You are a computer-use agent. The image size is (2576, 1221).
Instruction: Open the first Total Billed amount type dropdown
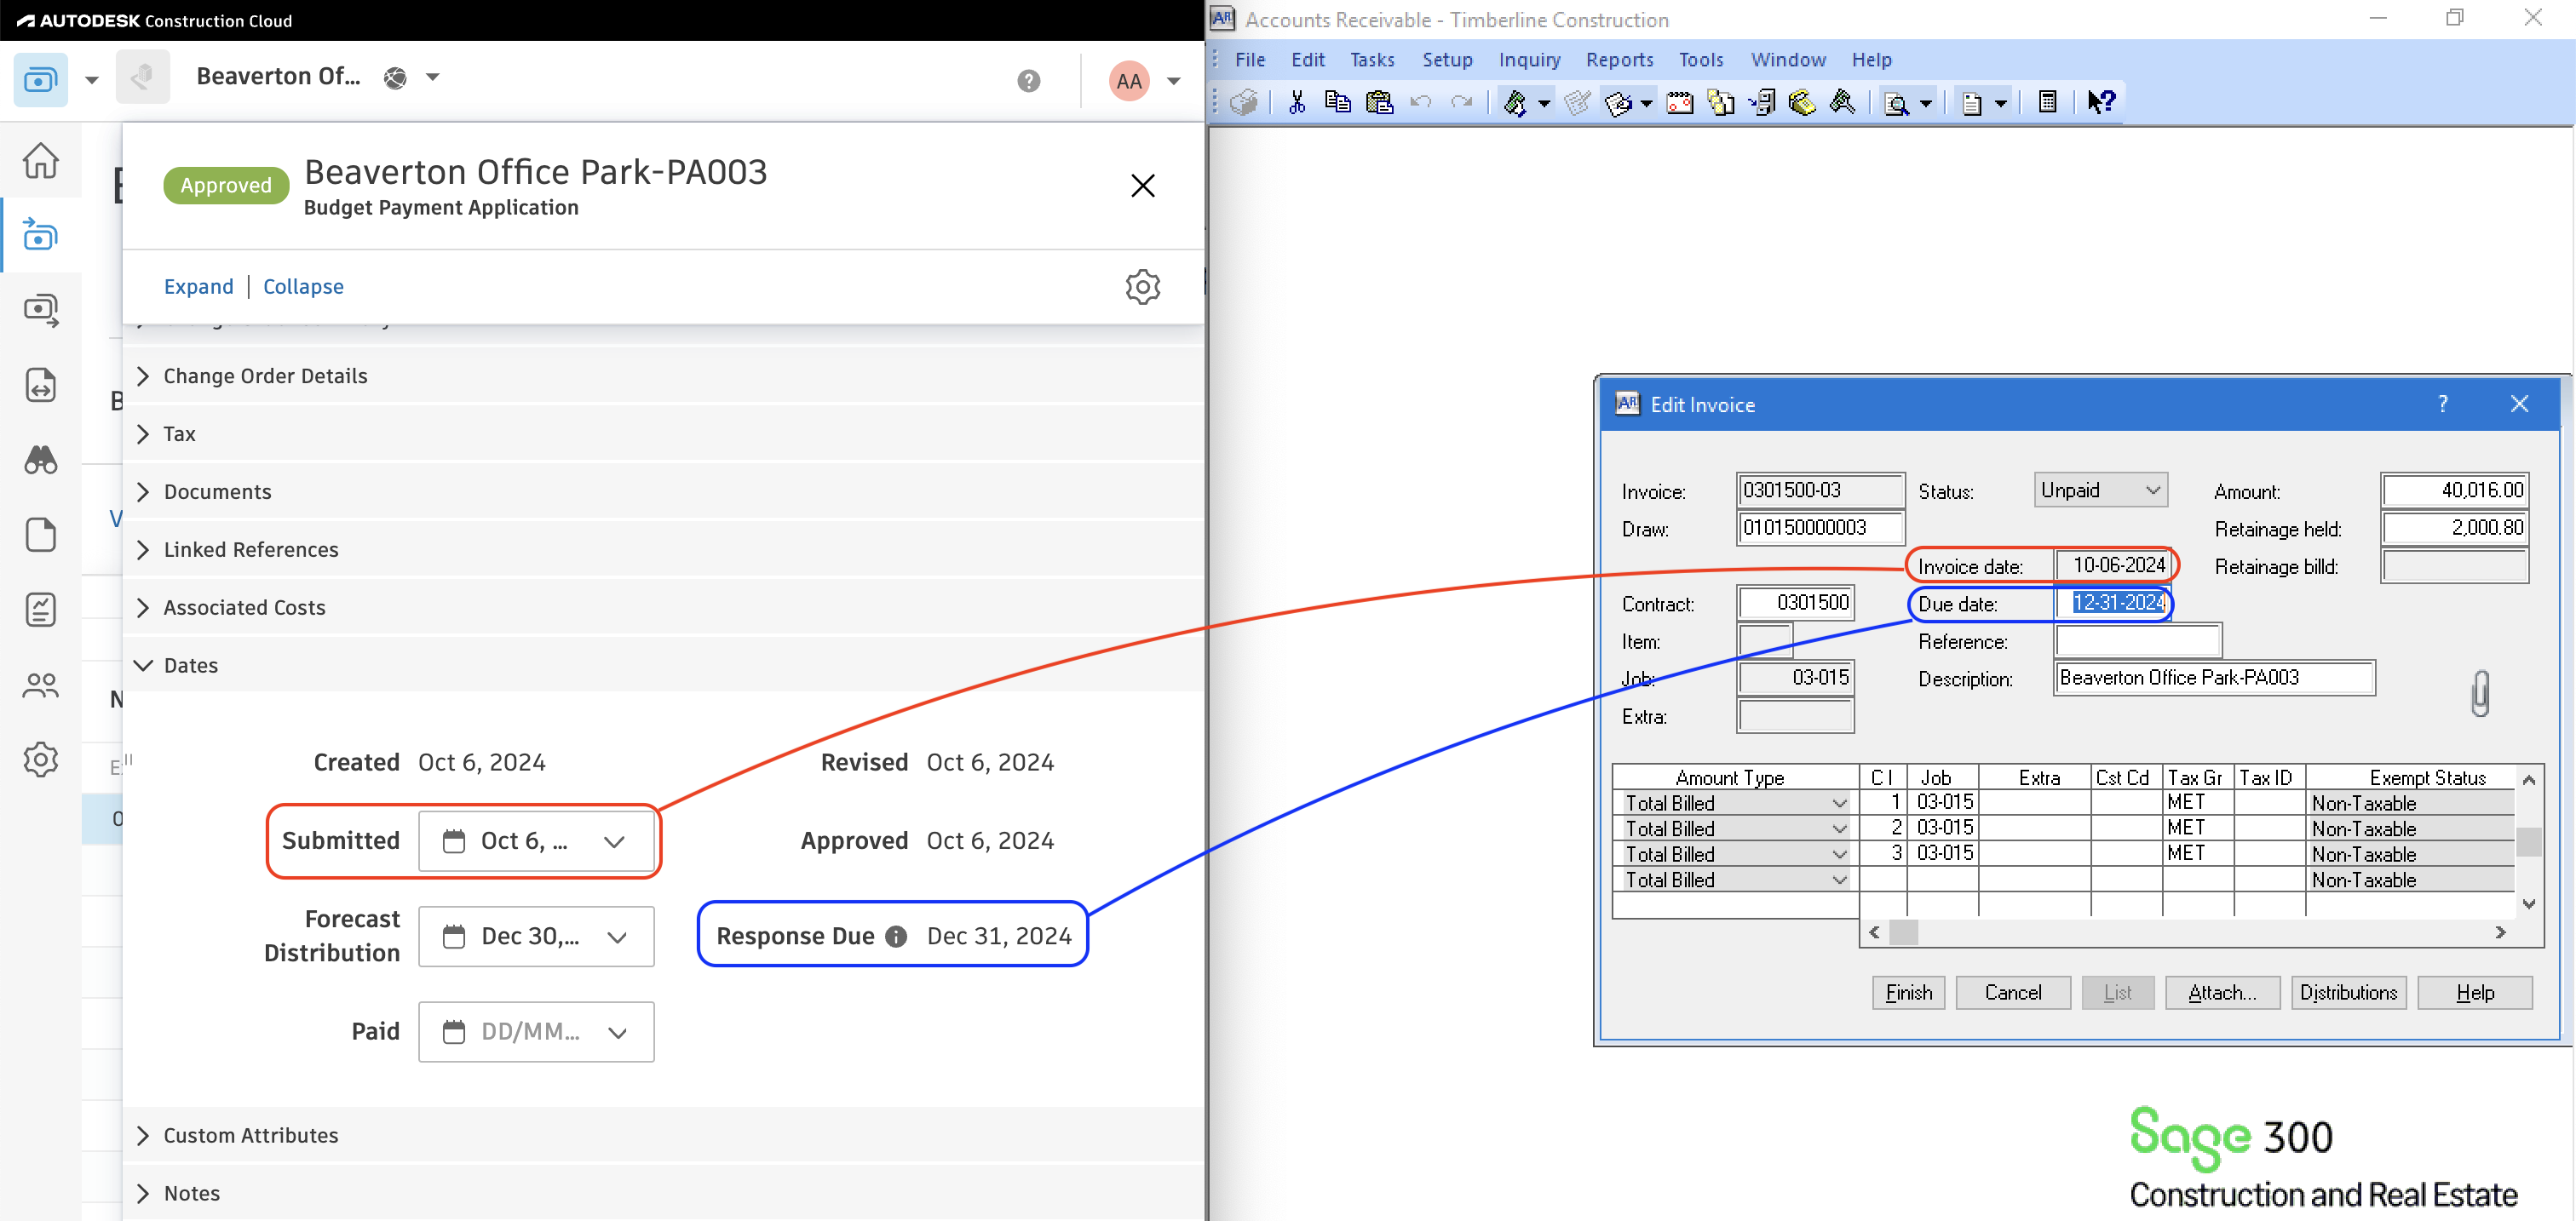coord(1838,803)
